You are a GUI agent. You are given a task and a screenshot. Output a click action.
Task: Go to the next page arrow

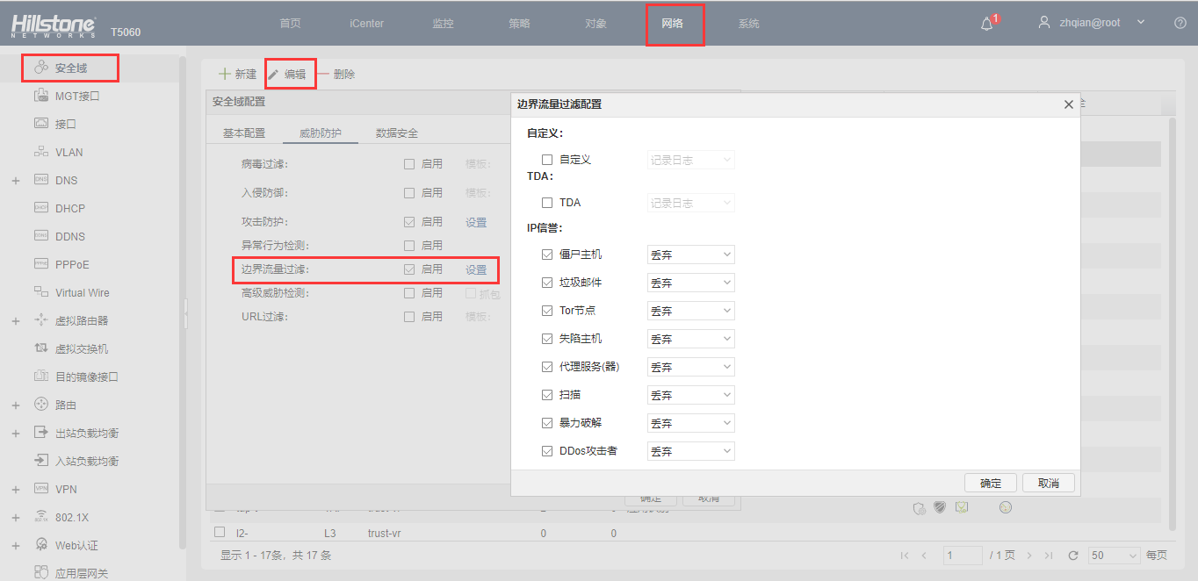[x=1029, y=556]
